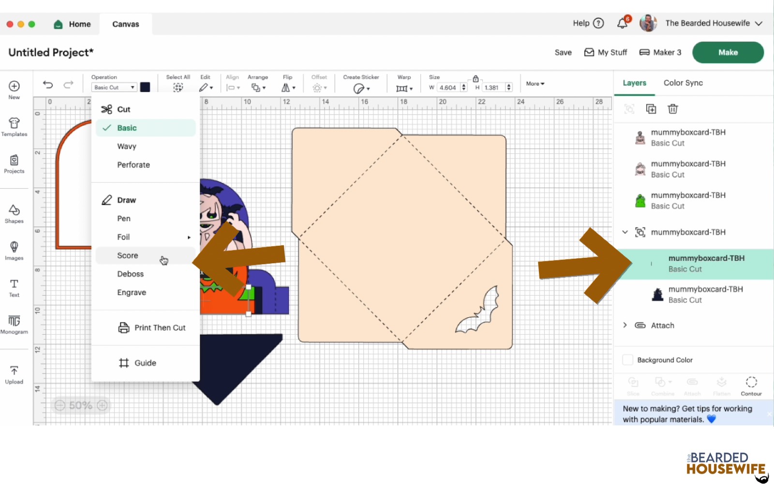Toggle the Background Color checkbox

627,360
